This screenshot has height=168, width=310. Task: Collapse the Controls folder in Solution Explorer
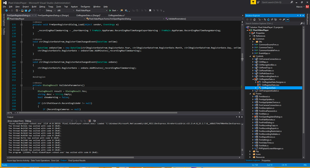pos(250,56)
